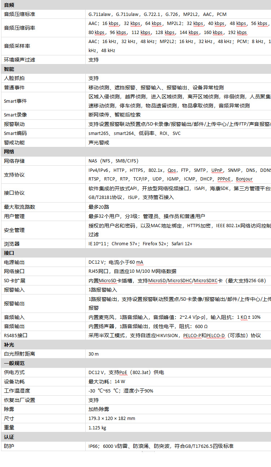271x467 pixels.
Task: Select the 报警输入 row label
Action: pos(14,290)
